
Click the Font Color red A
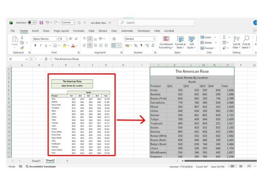tap(73, 46)
